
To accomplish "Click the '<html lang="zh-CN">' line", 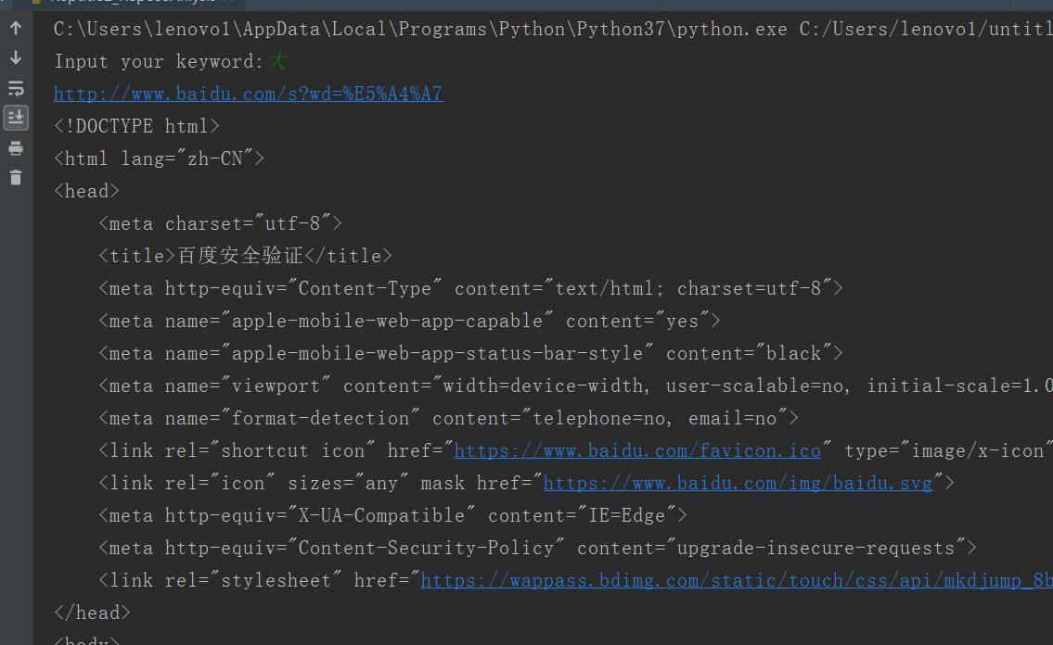I will tap(160, 158).
